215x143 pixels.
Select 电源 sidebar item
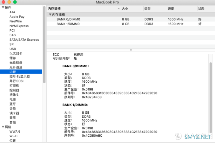pyautogui.click(x=13, y=99)
